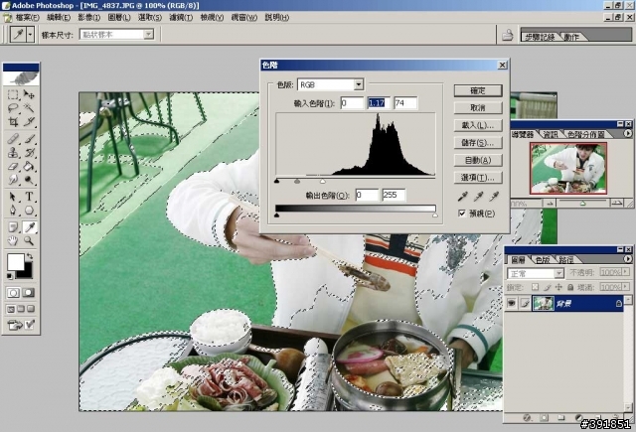The height and width of the screenshot is (432, 636).
Task: Open the 濾鏡(T) menu
Action: point(181,18)
